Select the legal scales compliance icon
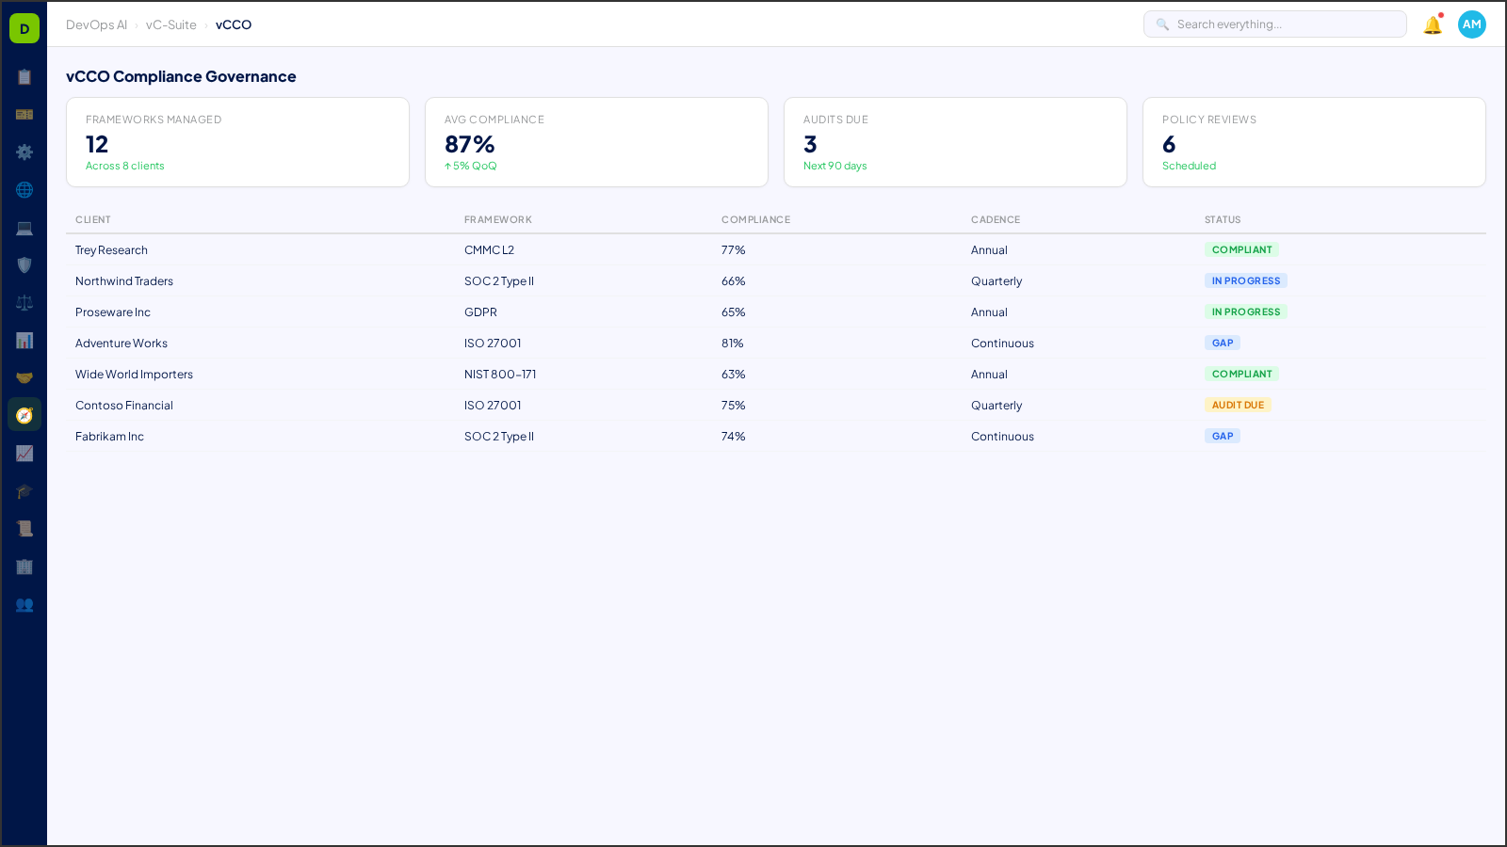Viewport: 1507px width, 847px height. click(24, 302)
